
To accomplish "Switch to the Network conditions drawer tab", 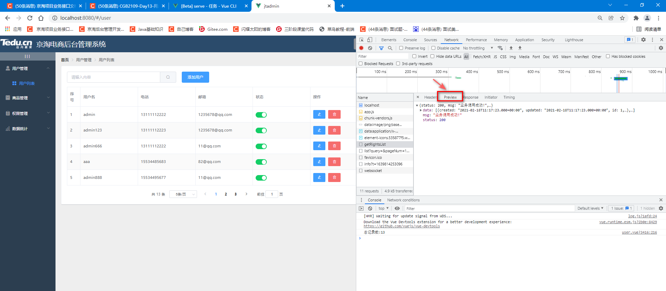I will click(x=403, y=200).
